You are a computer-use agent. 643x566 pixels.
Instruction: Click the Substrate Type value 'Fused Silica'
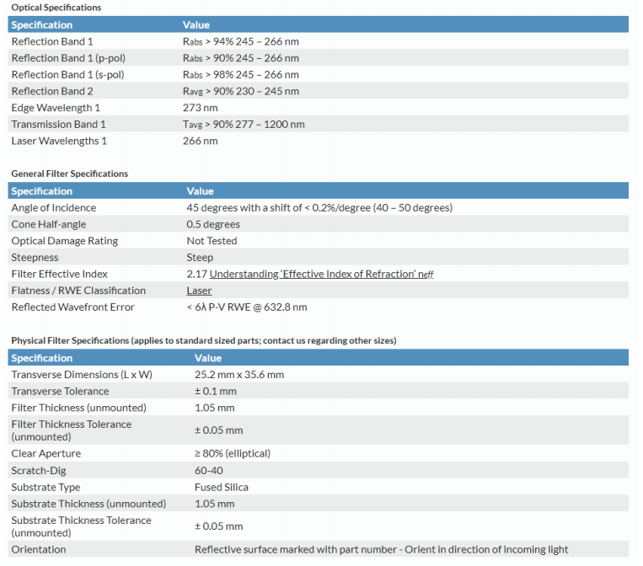(x=221, y=487)
